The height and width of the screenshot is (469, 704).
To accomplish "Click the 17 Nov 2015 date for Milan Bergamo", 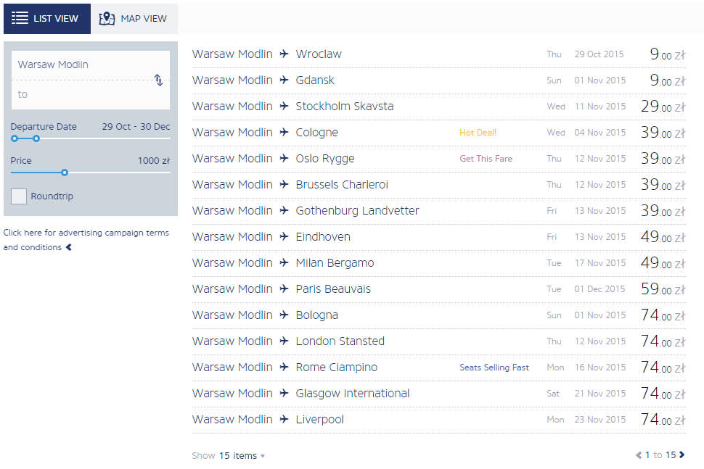I will click(599, 263).
